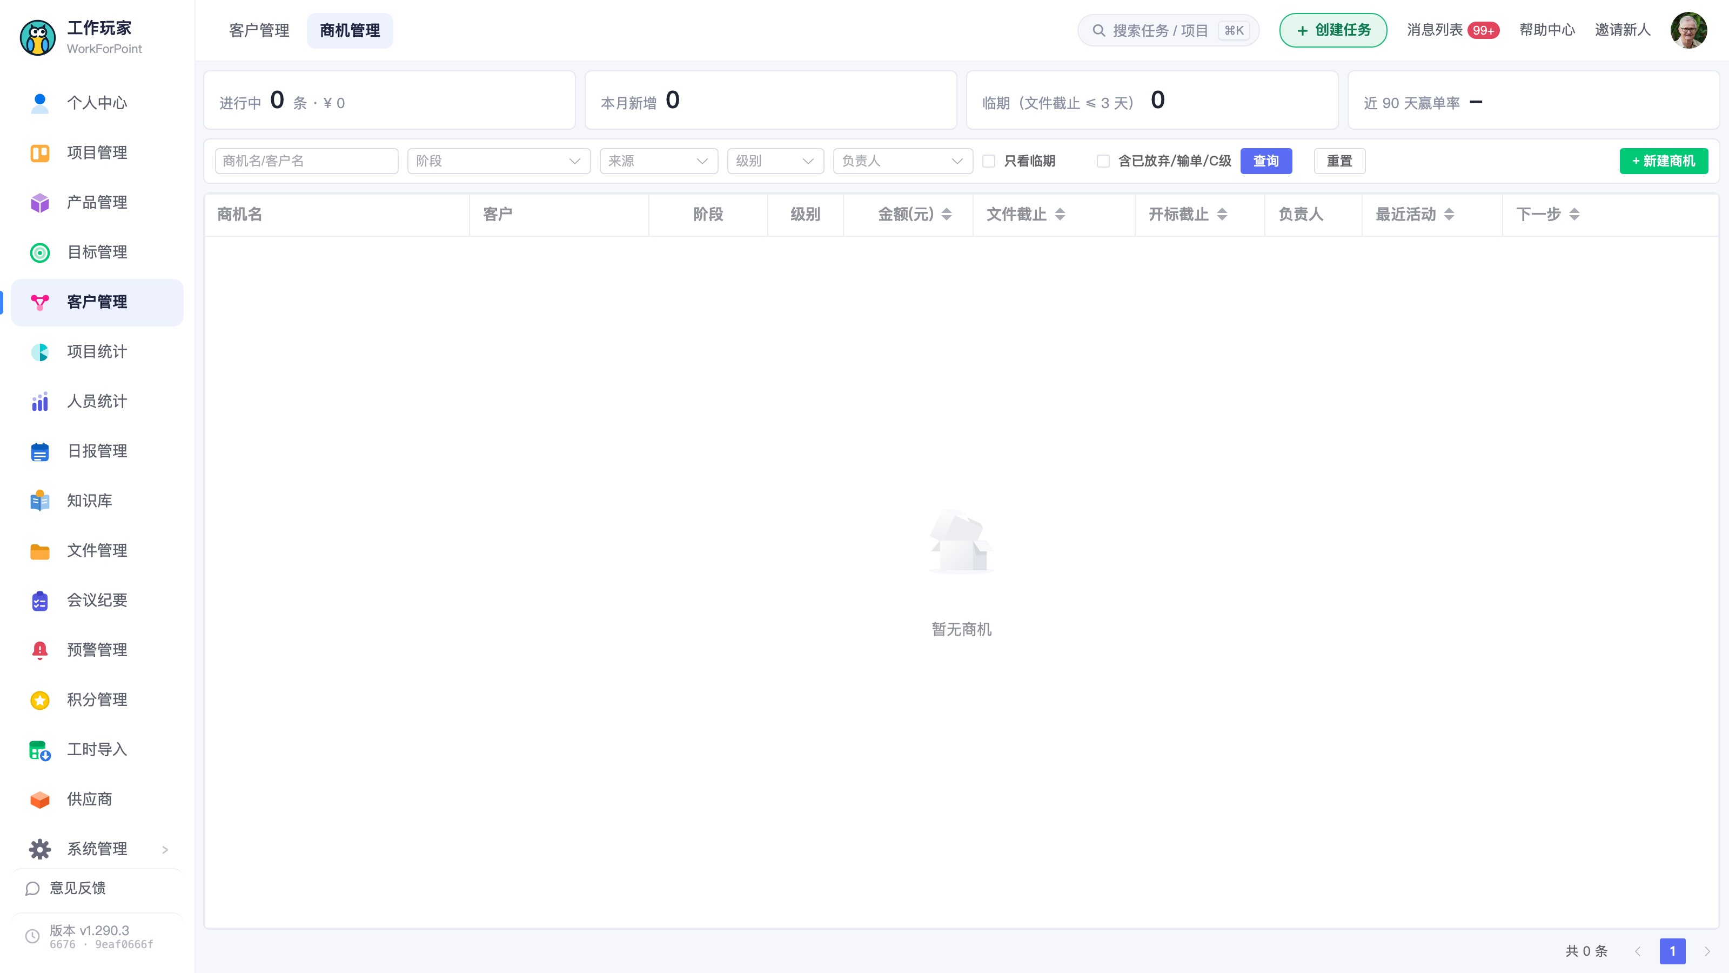Click the 产品管理 purple cube icon
The width and height of the screenshot is (1729, 973).
39,202
